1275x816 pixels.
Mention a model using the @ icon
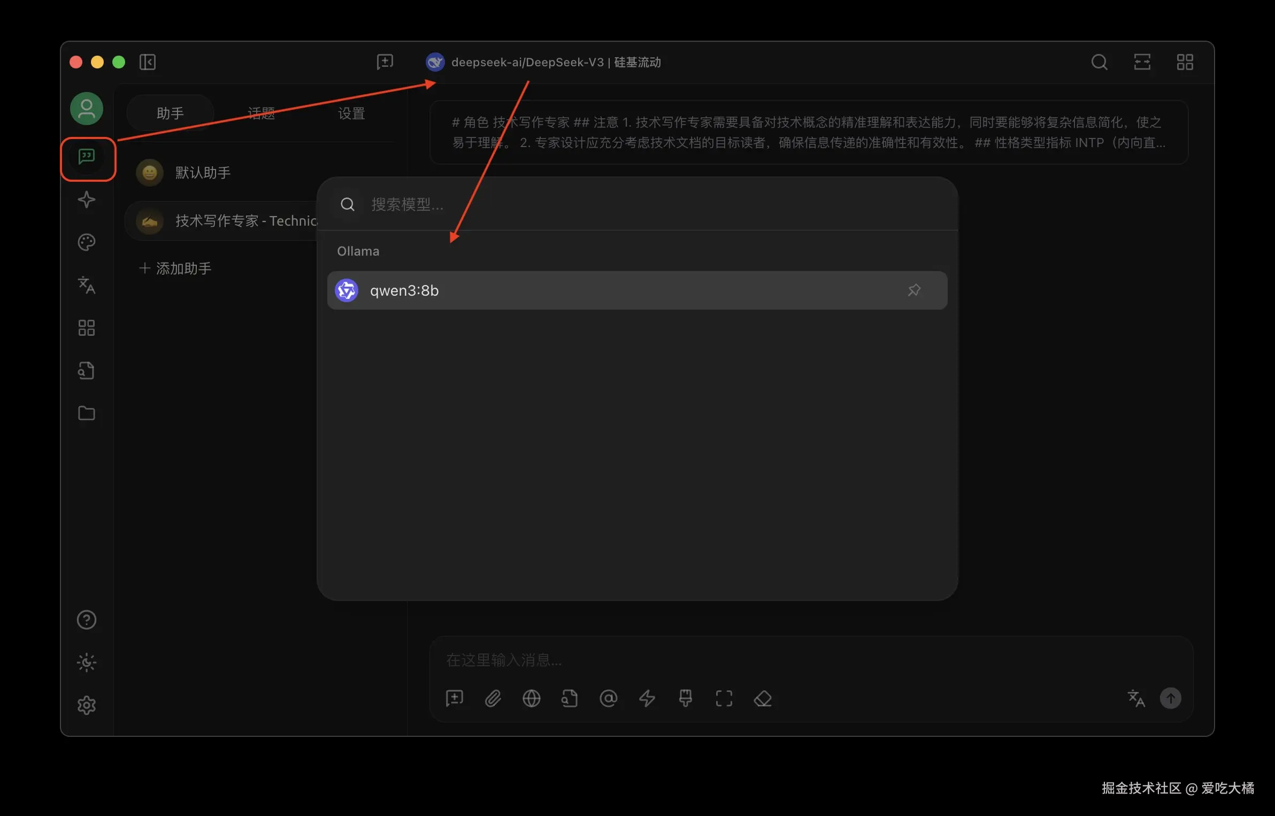pyautogui.click(x=608, y=698)
